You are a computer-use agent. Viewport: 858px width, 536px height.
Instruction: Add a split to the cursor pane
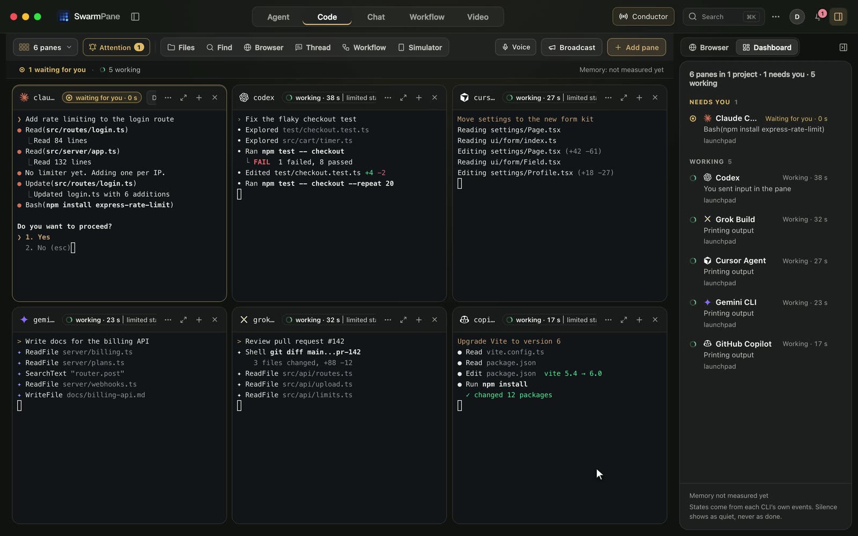pyautogui.click(x=639, y=98)
